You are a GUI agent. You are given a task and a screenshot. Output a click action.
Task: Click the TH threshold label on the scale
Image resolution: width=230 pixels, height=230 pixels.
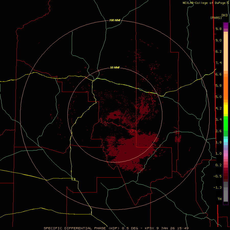coord(220,199)
